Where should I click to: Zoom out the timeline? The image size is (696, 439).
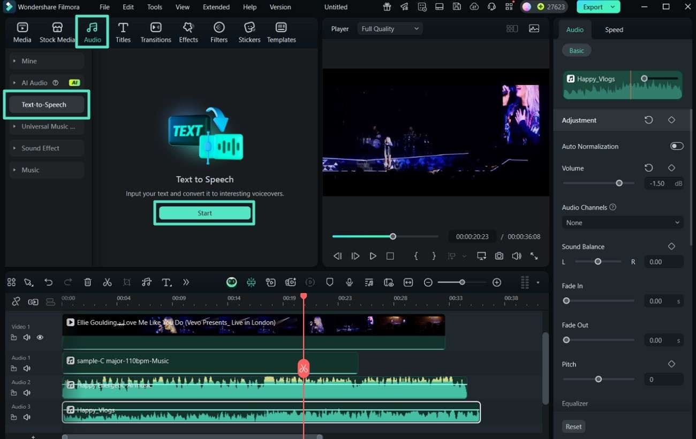coord(428,282)
